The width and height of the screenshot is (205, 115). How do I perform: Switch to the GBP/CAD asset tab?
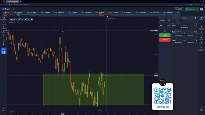tap(10, 14)
